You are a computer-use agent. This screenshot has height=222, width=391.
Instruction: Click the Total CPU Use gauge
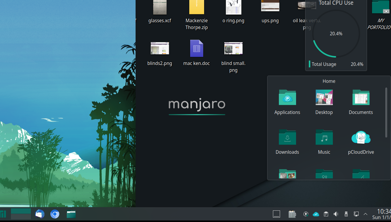pos(336,34)
